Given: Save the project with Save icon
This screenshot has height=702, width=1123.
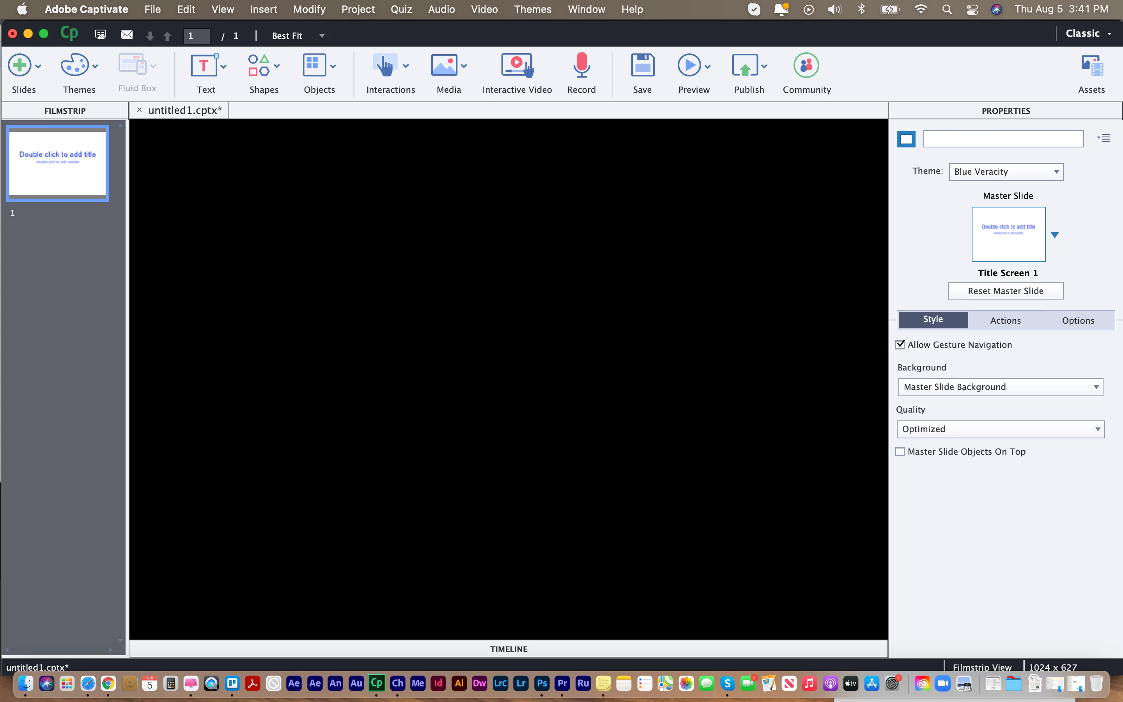Looking at the screenshot, I should [x=642, y=66].
